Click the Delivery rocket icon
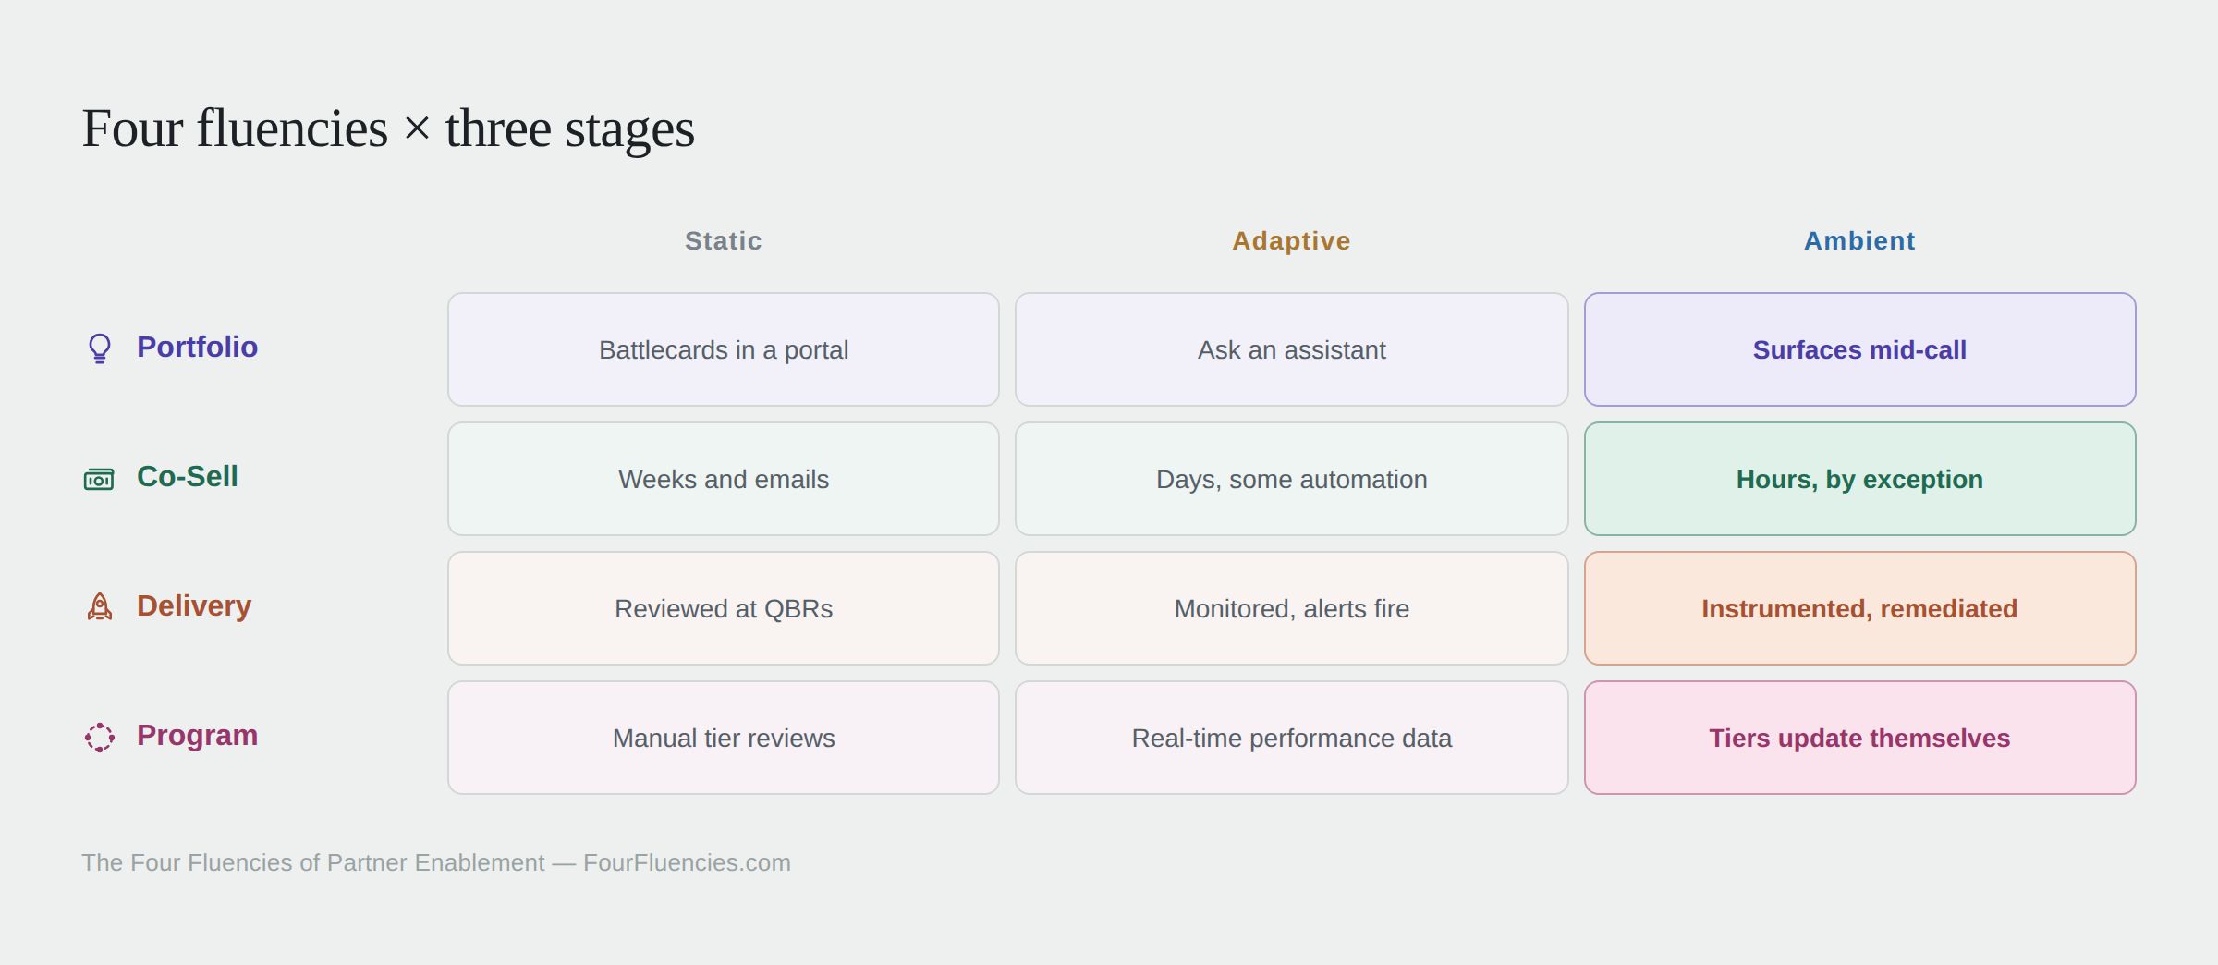2218x965 pixels. (x=100, y=606)
